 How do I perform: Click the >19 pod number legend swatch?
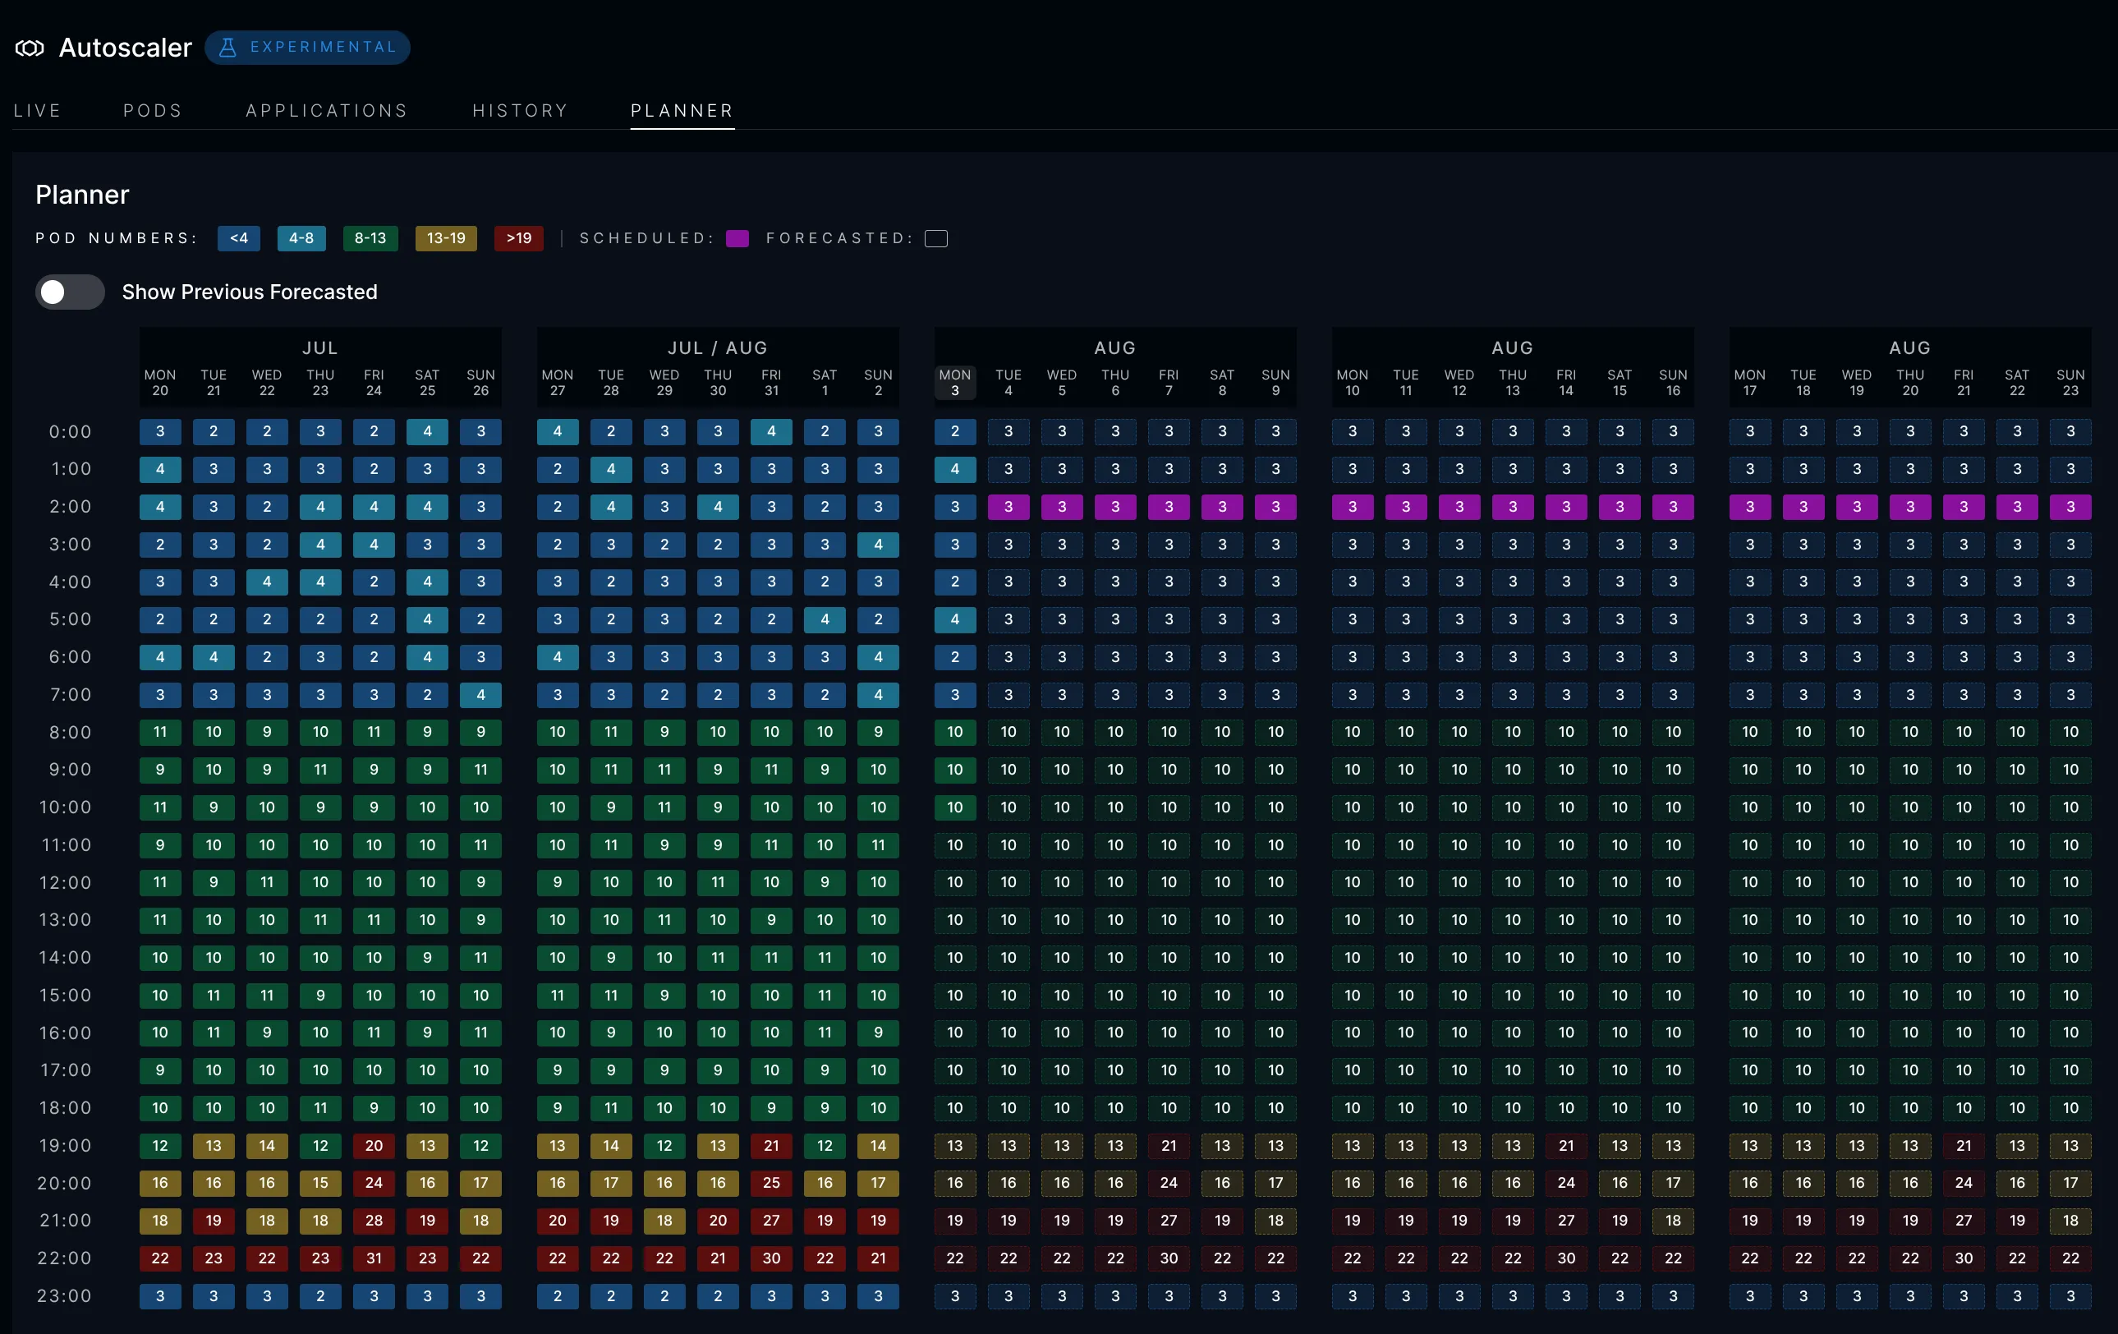click(519, 238)
